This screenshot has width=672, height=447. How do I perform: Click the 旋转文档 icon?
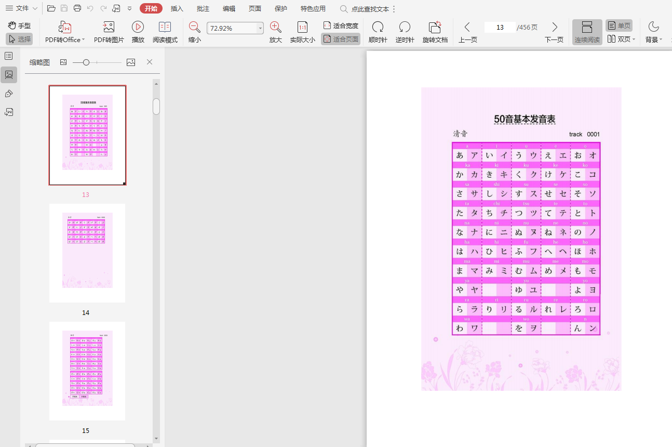tap(435, 28)
